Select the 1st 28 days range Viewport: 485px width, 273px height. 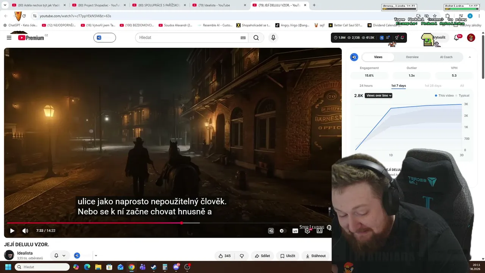point(433,86)
